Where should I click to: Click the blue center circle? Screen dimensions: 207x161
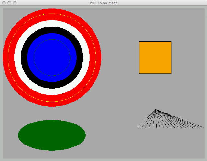(52, 58)
